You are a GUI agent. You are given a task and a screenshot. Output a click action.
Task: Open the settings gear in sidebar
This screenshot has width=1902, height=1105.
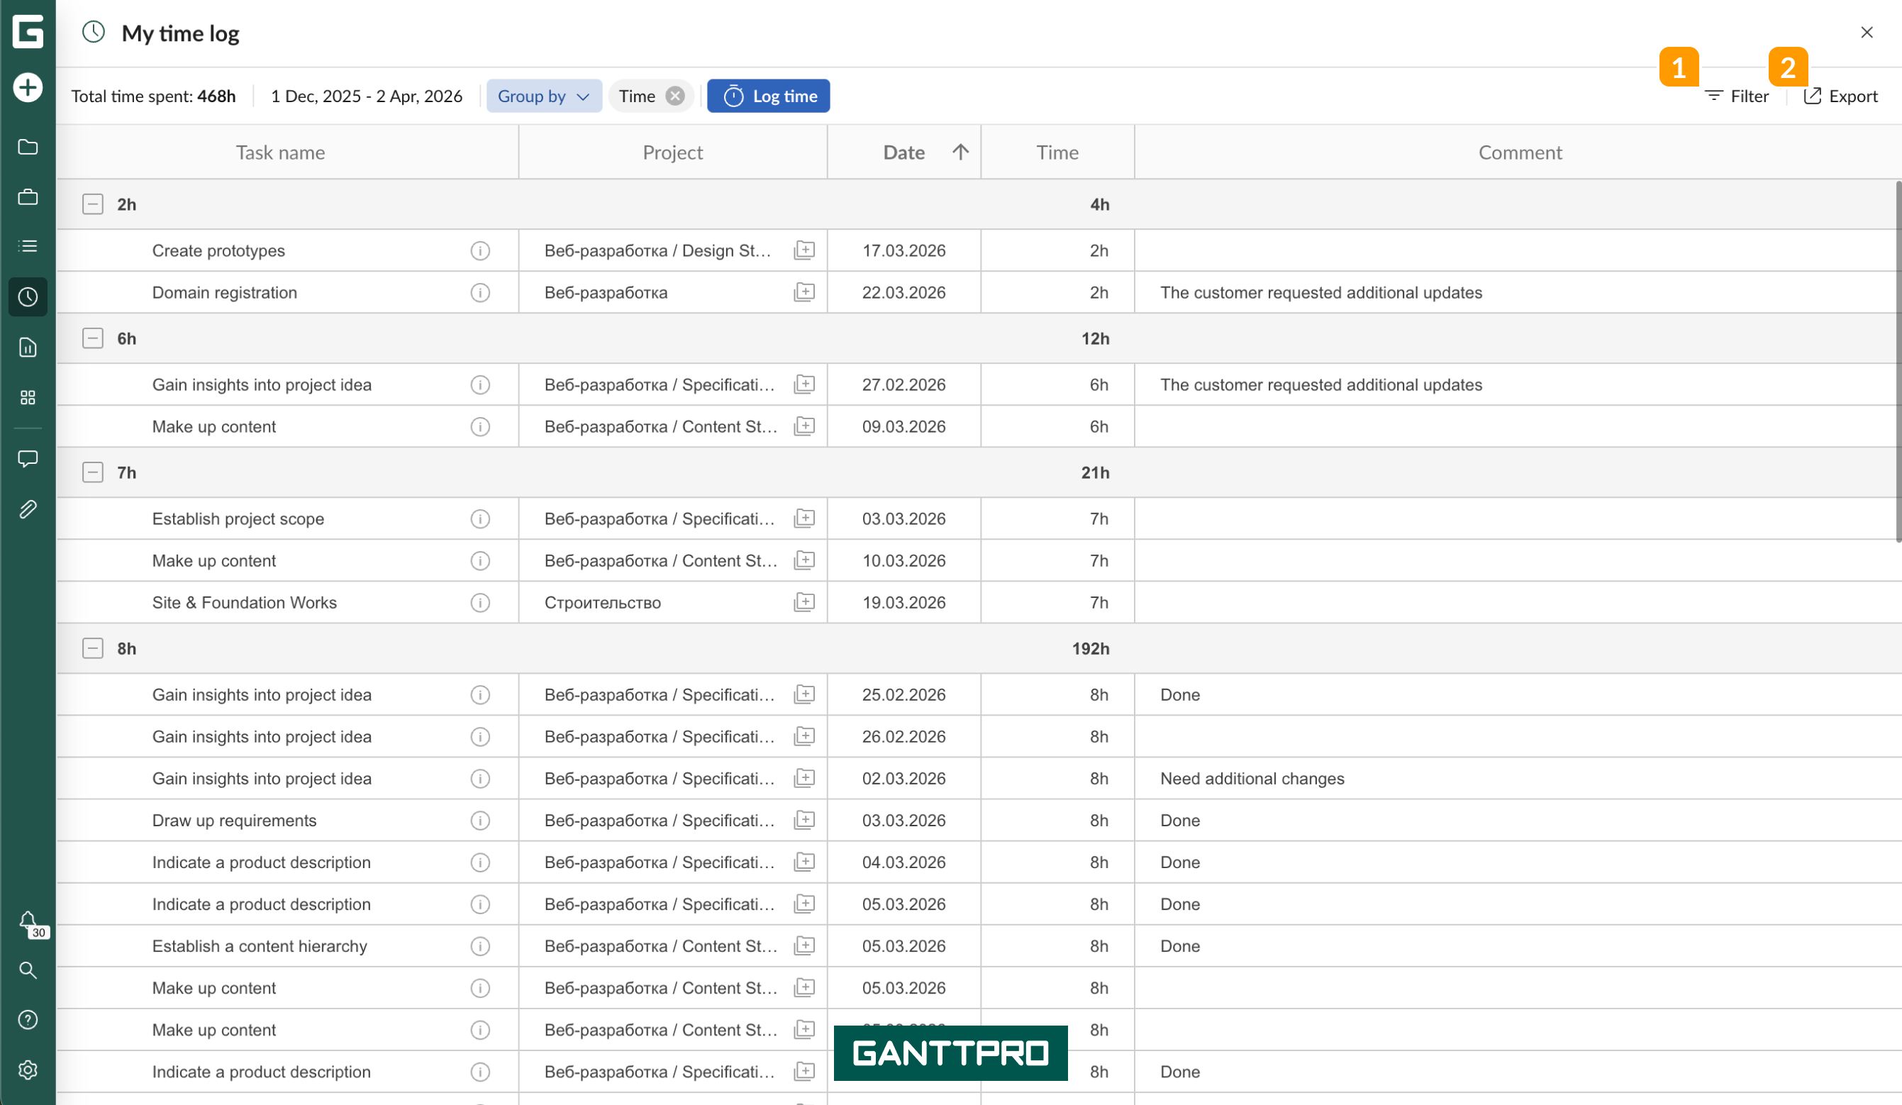coord(28,1070)
